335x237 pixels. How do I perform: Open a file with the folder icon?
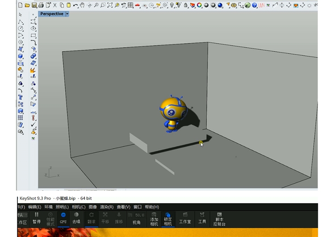(27, 5)
